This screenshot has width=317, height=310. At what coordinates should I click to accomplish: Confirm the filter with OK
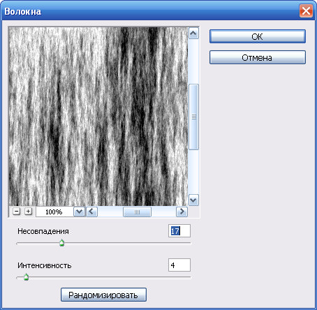pyautogui.click(x=258, y=36)
